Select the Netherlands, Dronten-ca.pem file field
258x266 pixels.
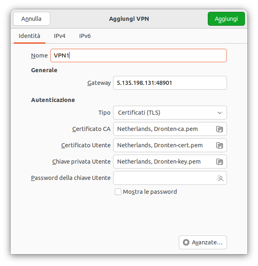[x=170, y=129]
